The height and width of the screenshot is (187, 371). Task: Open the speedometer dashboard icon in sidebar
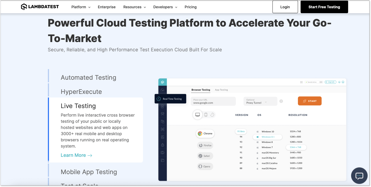point(163,90)
